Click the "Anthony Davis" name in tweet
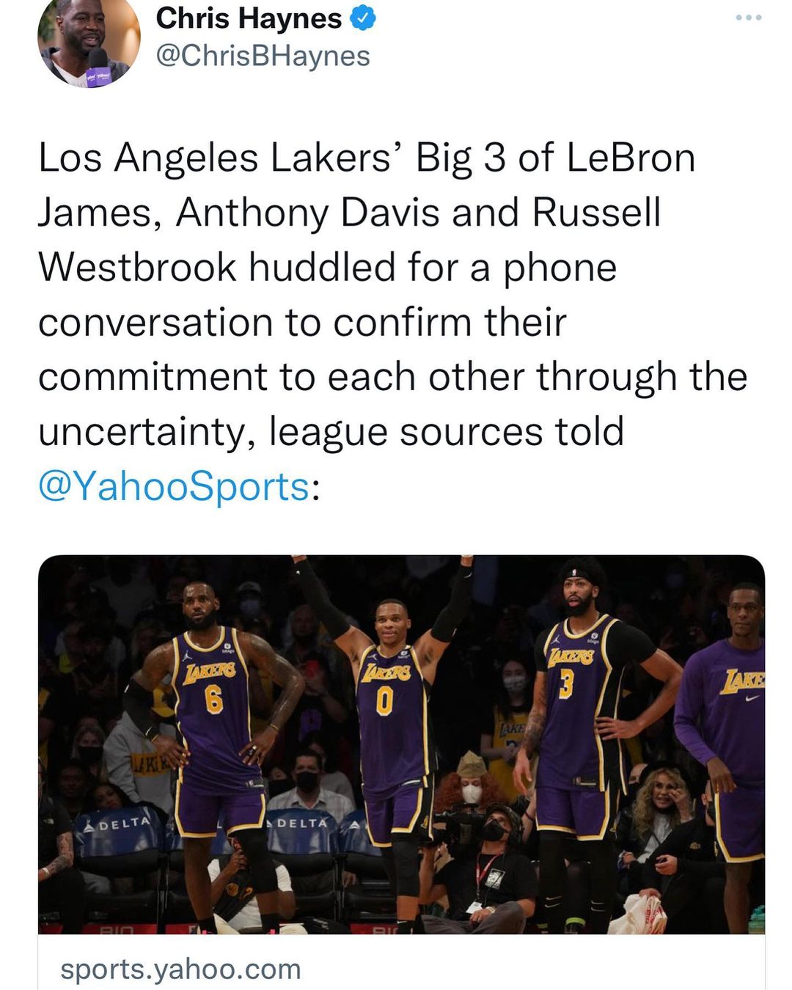Viewport: 792px width, 990px height. coord(307,213)
